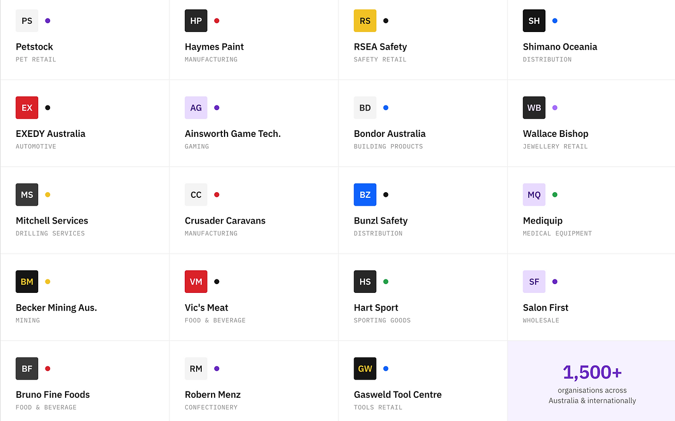Click the AG badge for Ainsworth Game Tech.
This screenshot has height=421, width=675.
coord(196,107)
